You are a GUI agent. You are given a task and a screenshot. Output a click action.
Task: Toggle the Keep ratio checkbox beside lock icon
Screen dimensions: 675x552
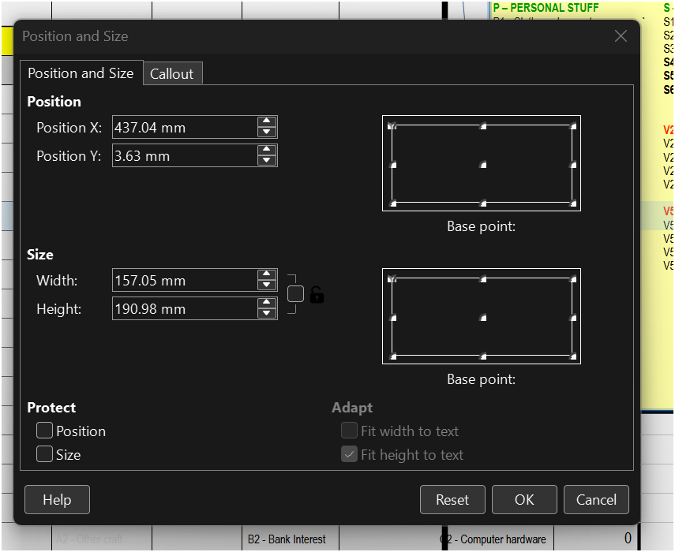295,294
